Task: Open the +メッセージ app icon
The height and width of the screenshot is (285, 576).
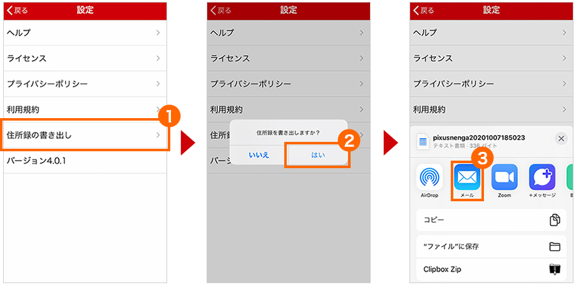Action: pos(542,177)
